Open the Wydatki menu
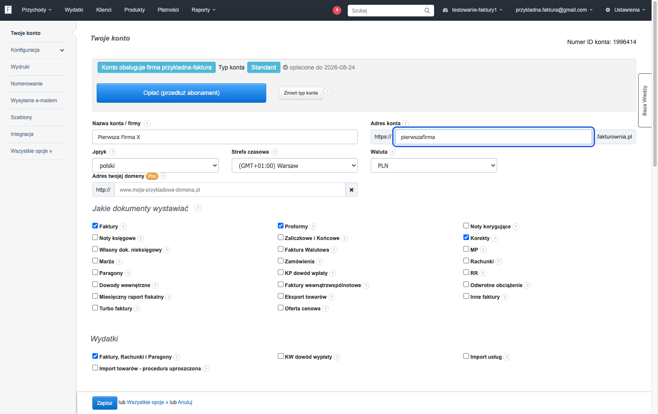Screen dimensions: 658x414 point(74,10)
